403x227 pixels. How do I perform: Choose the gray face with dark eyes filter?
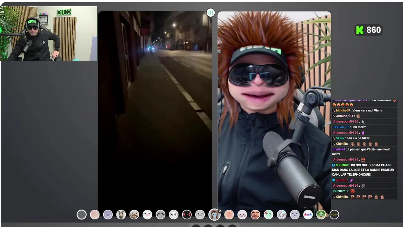(161, 215)
